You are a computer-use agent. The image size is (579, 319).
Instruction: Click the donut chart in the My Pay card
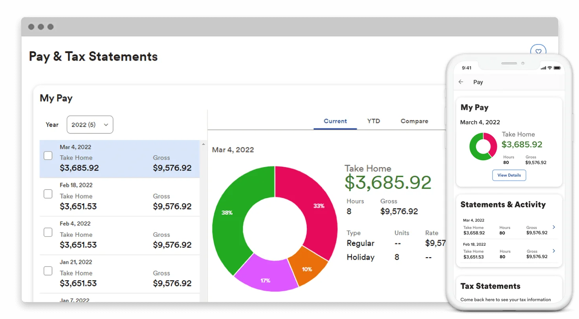click(483, 146)
